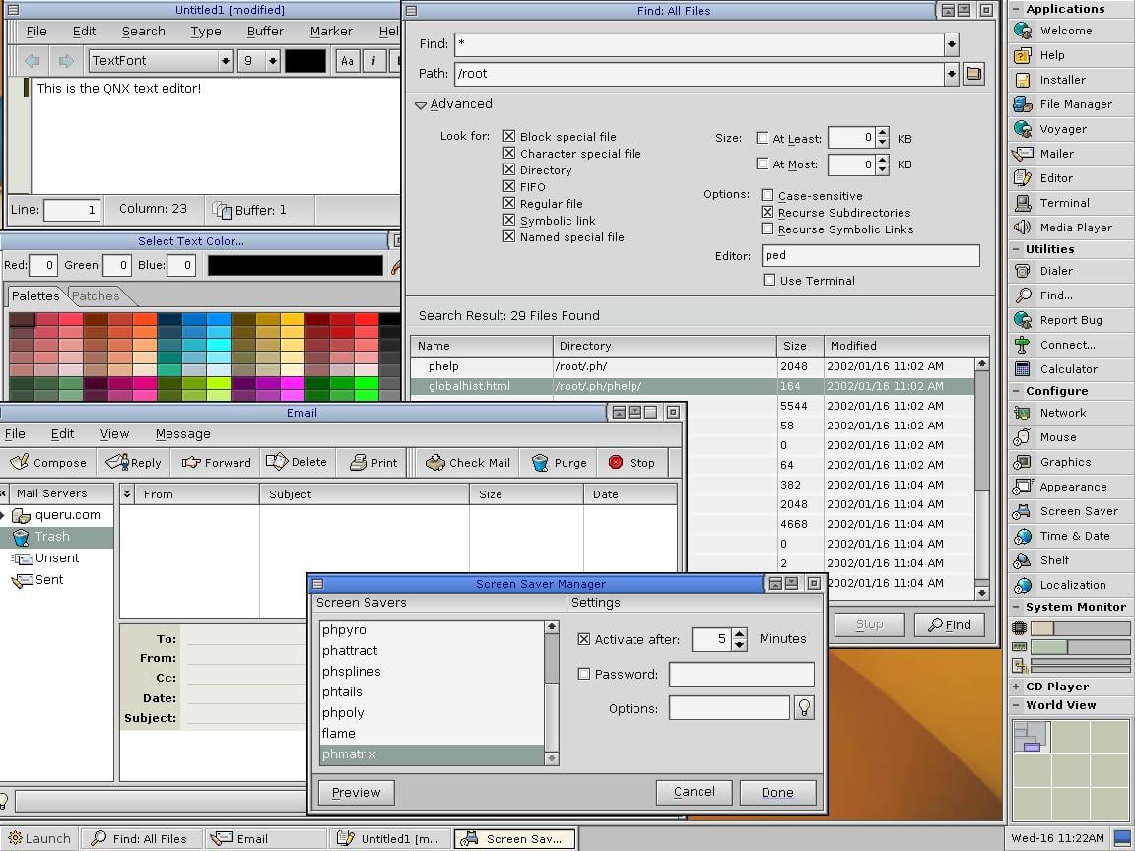
Task: Click the folder browse icon next to Path
Action: point(973,74)
